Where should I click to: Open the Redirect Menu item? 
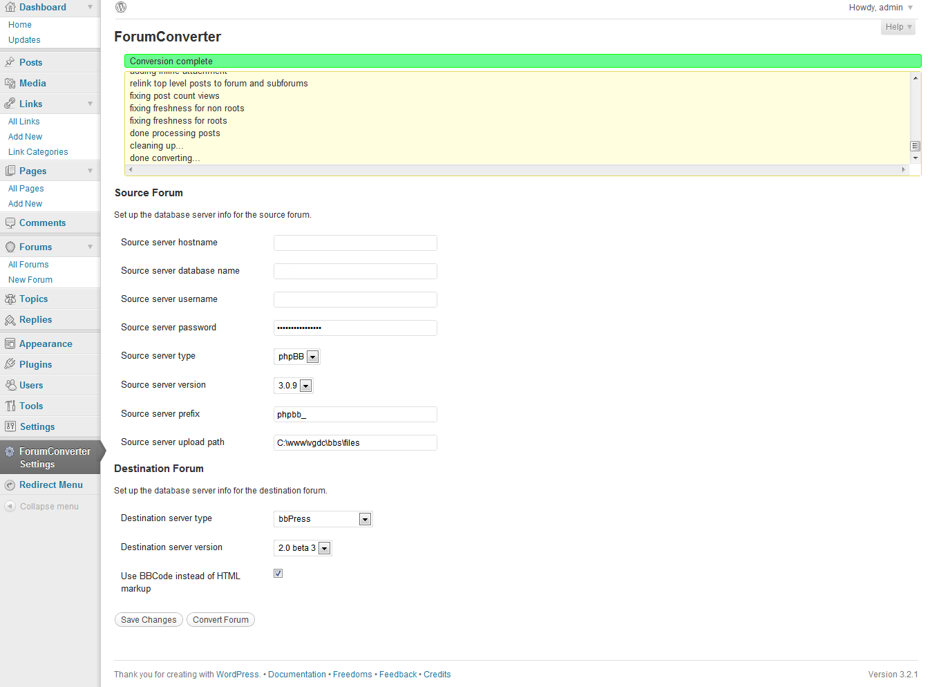tap(51, 484)
